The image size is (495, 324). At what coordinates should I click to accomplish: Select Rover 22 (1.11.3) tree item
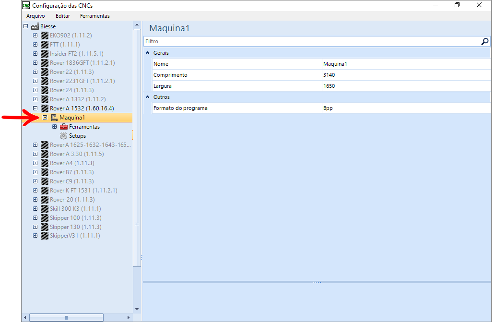[71, 72]
